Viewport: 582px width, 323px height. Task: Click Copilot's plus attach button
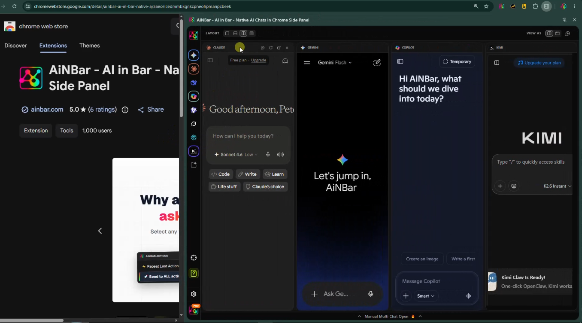406,296
